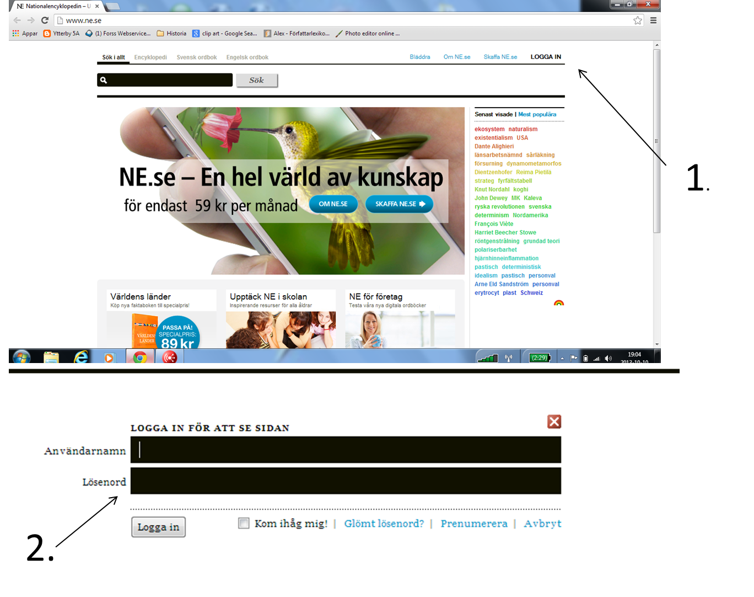Screen dimensions: 754x597
Task: Reload the page with refresh icon
Action: (45, 20)
